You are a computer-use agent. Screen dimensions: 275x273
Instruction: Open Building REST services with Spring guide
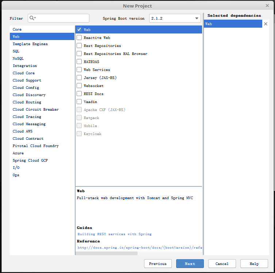(x=115, y=234)
